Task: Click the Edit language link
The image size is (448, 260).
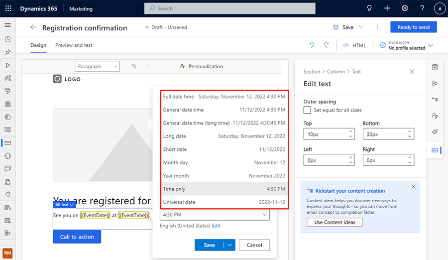Action: [216, 226]
